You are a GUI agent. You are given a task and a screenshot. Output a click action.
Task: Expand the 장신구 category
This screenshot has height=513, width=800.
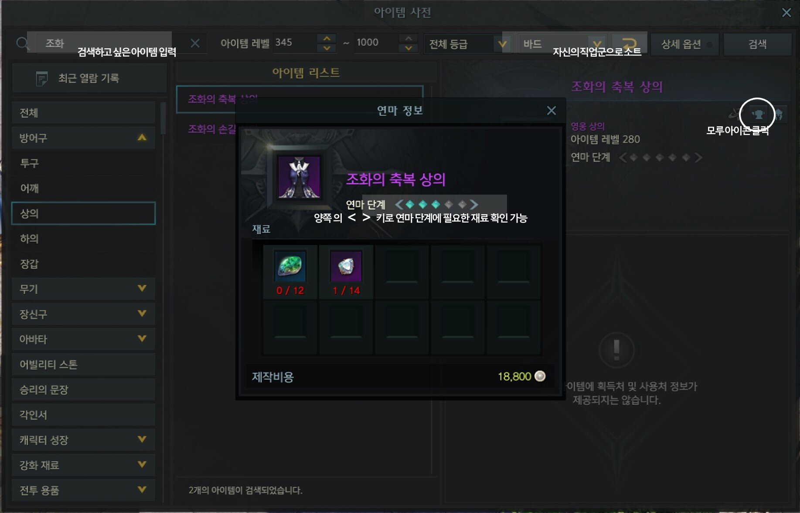[x=83, y=314]
